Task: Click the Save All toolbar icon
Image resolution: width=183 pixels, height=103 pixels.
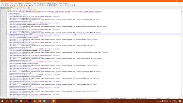Action: [x=8, y=5]
